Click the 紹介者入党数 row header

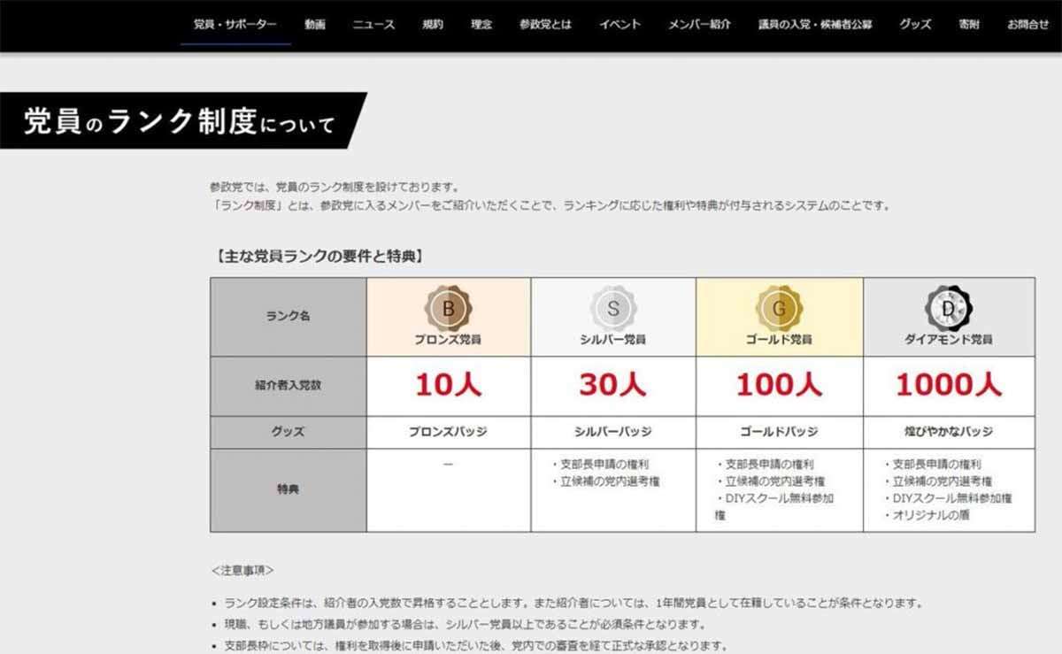(x=289, y=386)
